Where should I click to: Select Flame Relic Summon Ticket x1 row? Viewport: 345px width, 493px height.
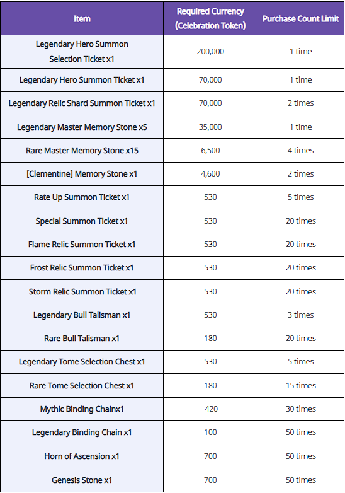coord(172,245)
